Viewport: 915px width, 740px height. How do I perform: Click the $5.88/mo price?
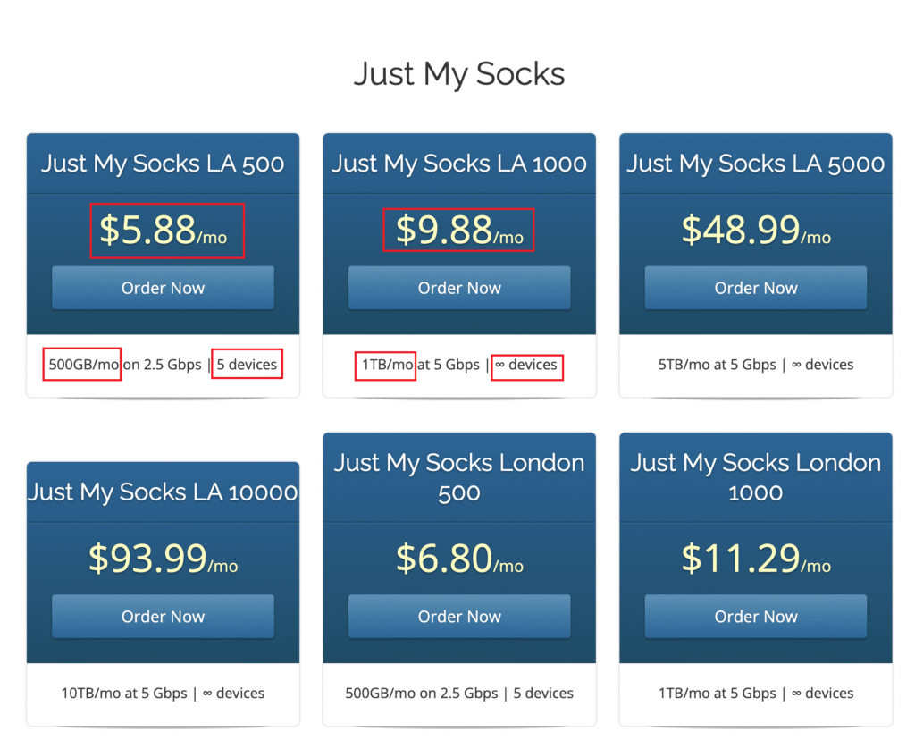pyautogui.click(x=164, y=230)
